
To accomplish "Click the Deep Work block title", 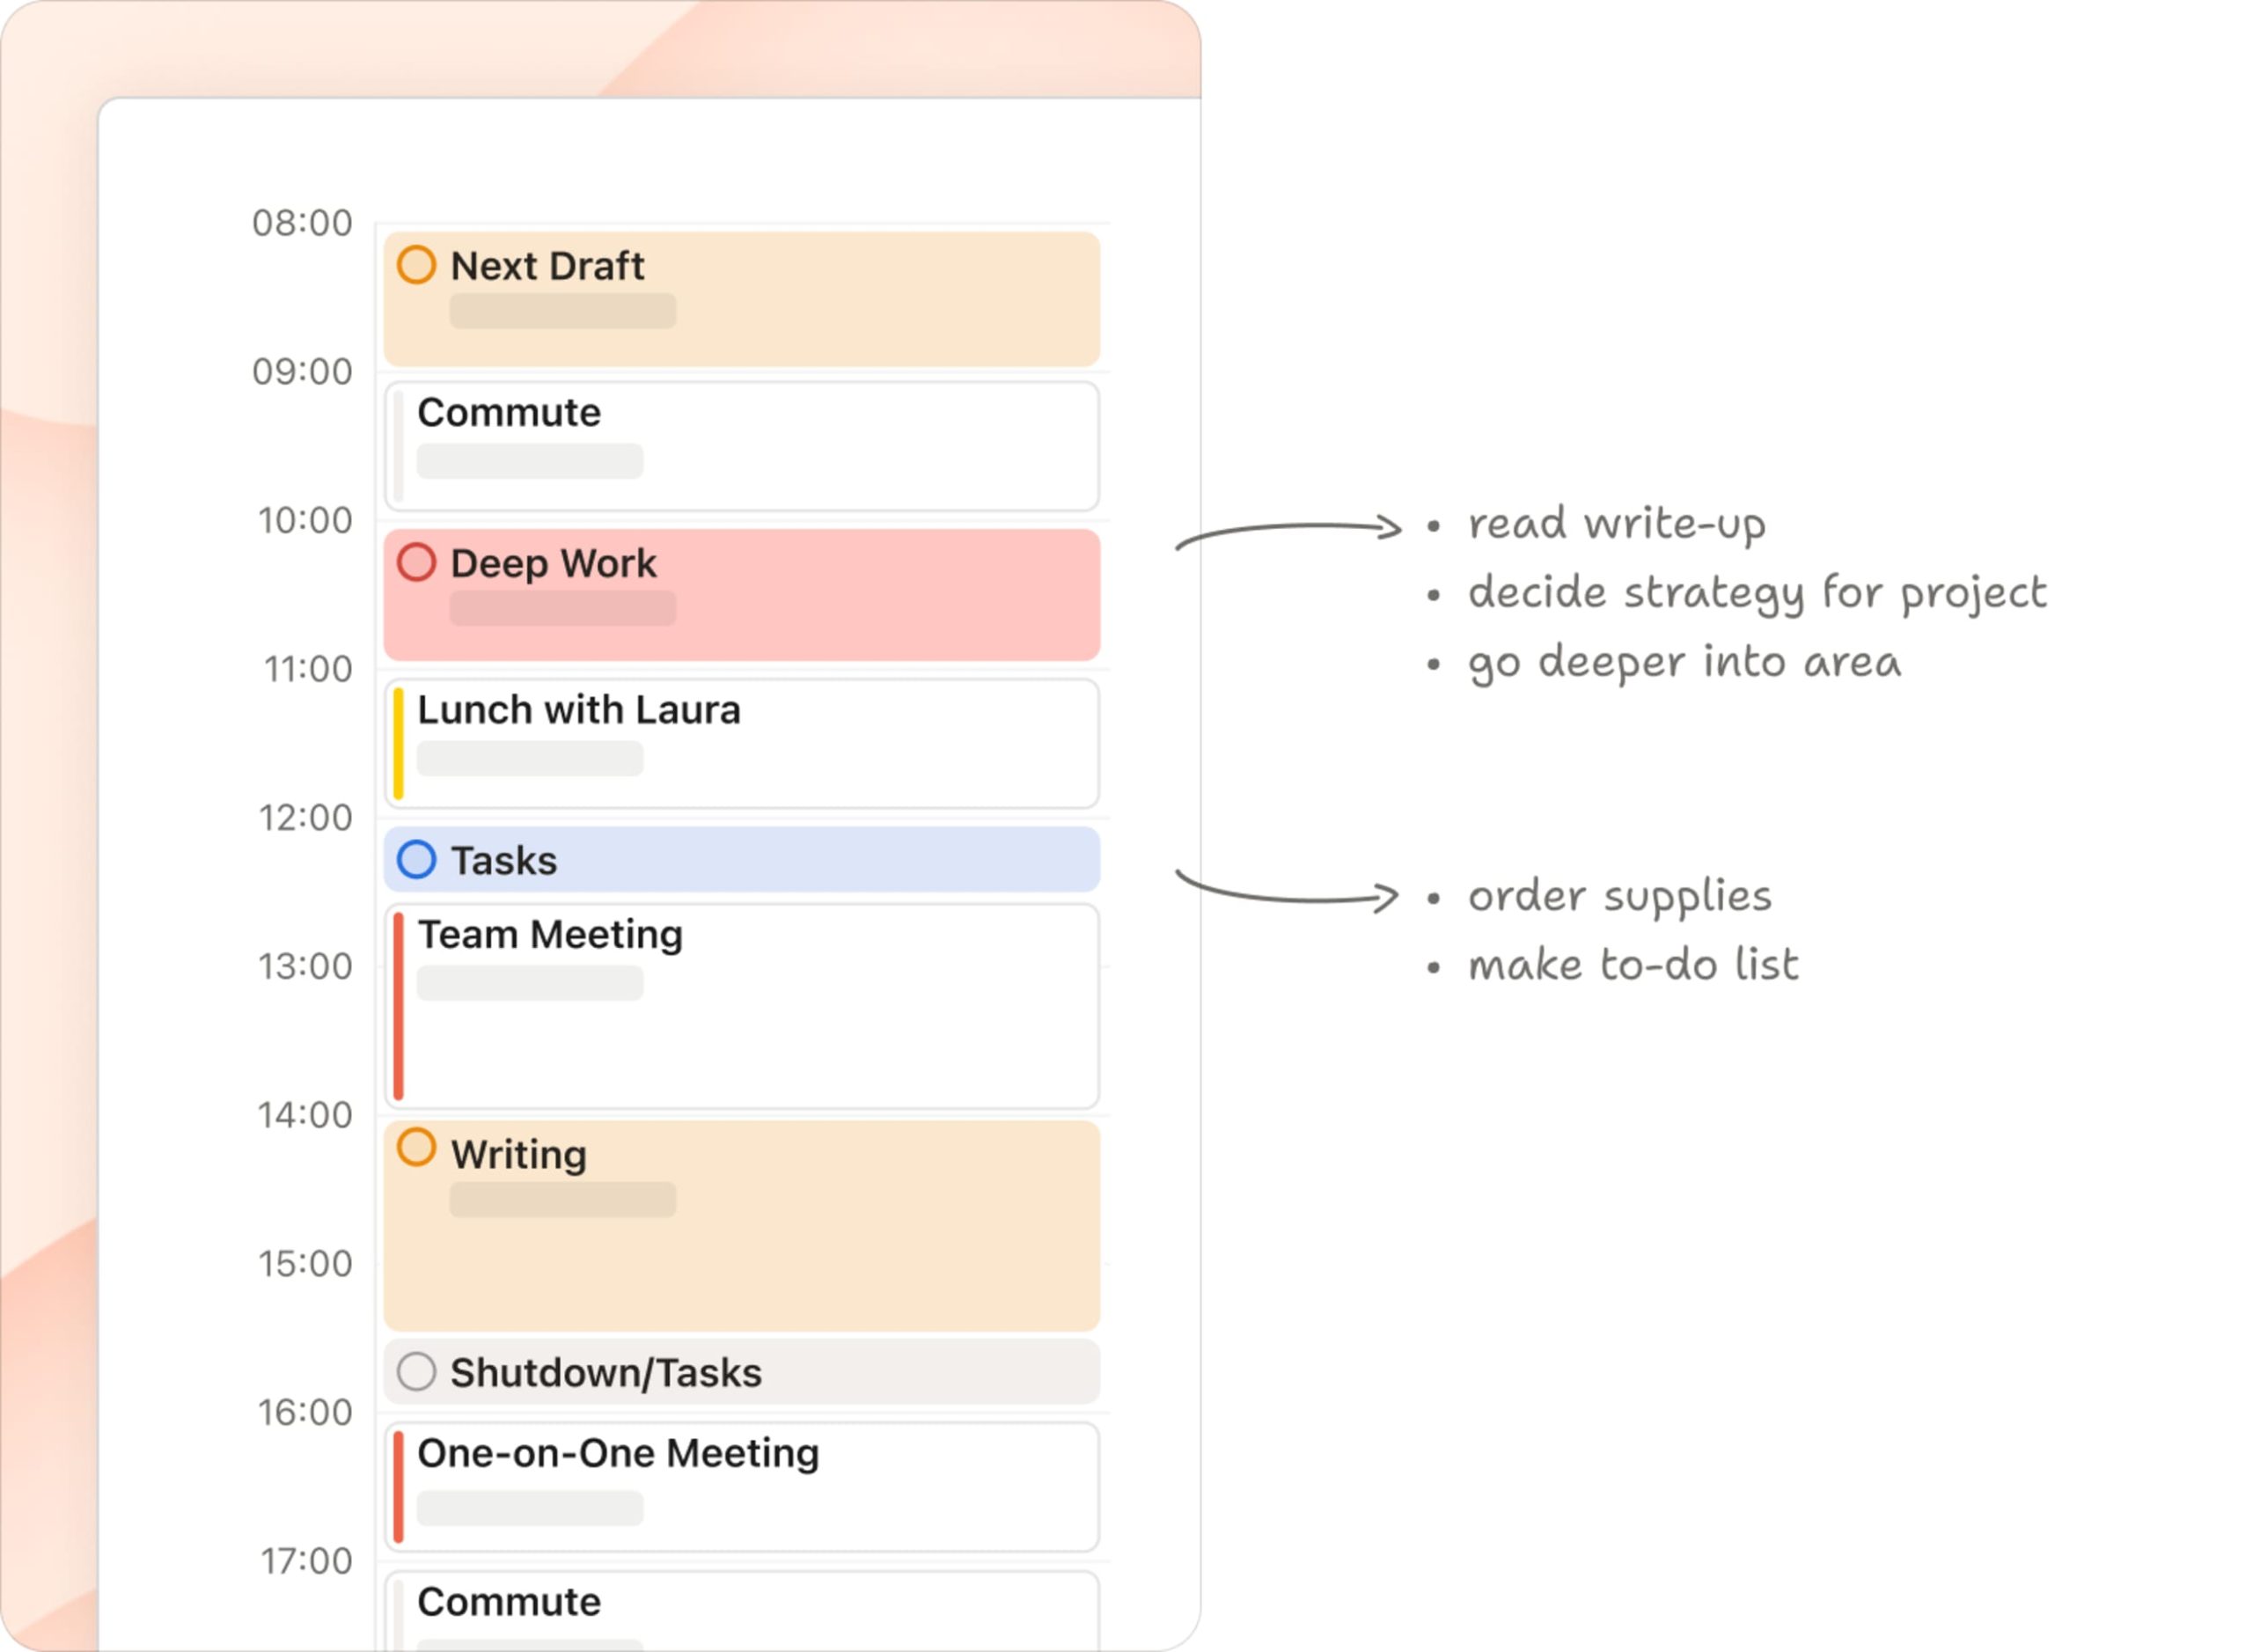I will tap(553, 563).
